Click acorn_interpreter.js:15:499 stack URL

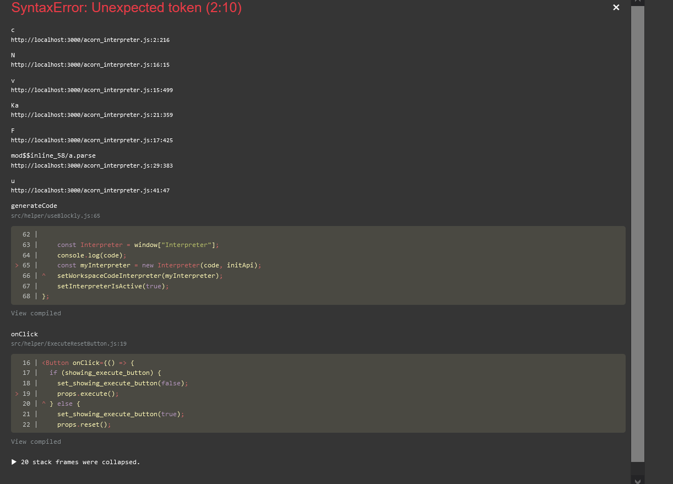coord(92,90)
